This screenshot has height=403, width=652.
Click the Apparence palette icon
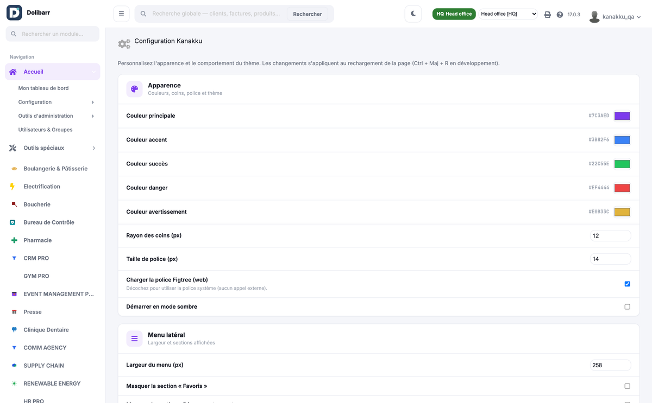(134, 89)
